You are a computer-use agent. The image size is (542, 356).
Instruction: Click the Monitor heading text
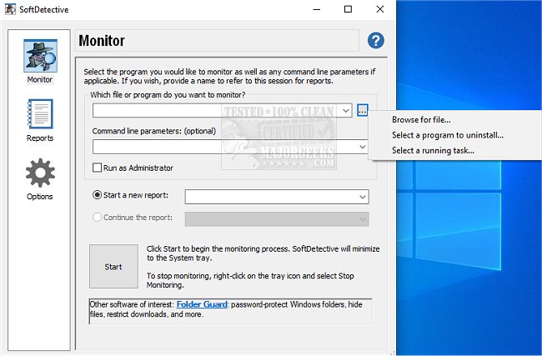[x=102, y=41]
